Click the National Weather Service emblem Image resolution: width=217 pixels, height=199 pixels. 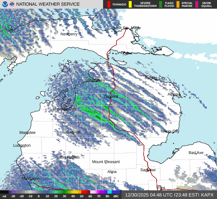[x=12, y=4]
